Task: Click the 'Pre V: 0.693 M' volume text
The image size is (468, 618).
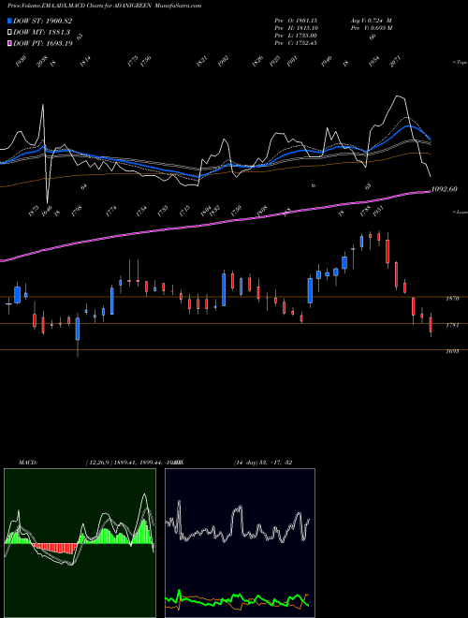Action: [x=372, y=28]
